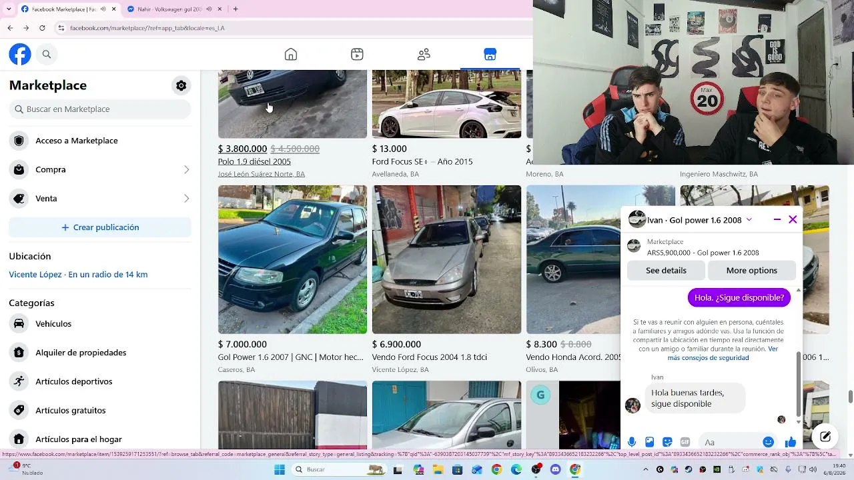Click the Alquiler de propiedades icon
This screenshot has width=854, height=480.
point(19,353)
